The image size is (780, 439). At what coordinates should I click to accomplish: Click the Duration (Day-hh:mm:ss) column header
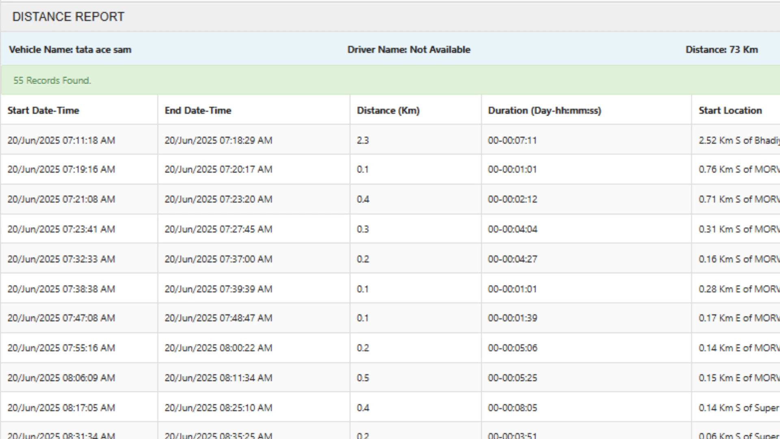click(544, 111)
